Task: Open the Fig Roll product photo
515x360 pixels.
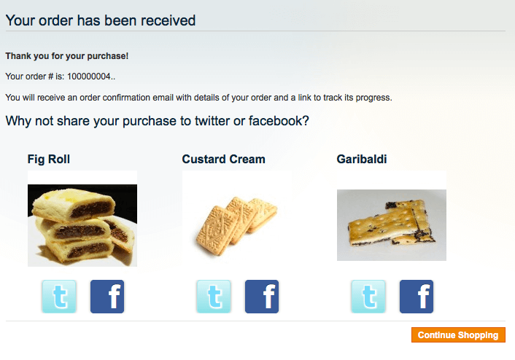Action: click(82, 218)
